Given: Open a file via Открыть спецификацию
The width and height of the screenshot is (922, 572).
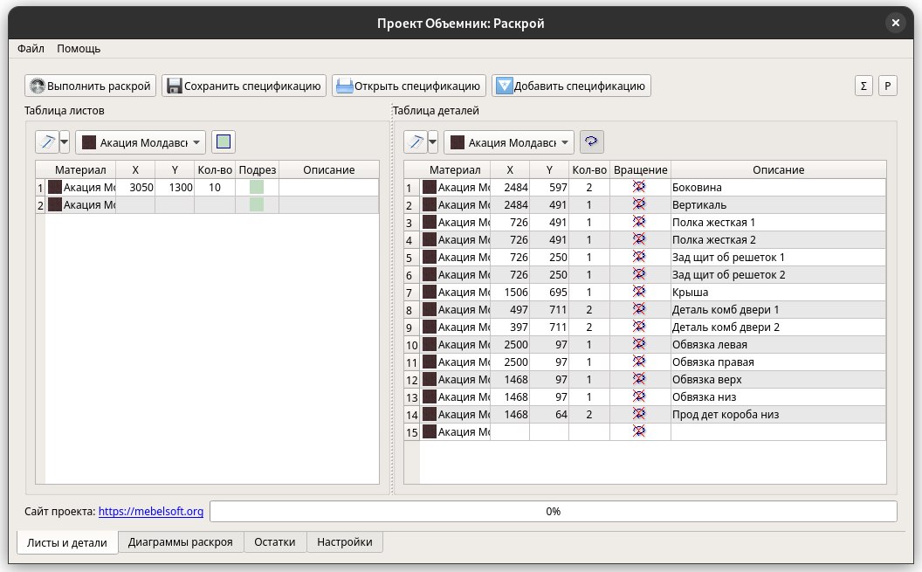Looking at the screenshot, I should point(409,86).
